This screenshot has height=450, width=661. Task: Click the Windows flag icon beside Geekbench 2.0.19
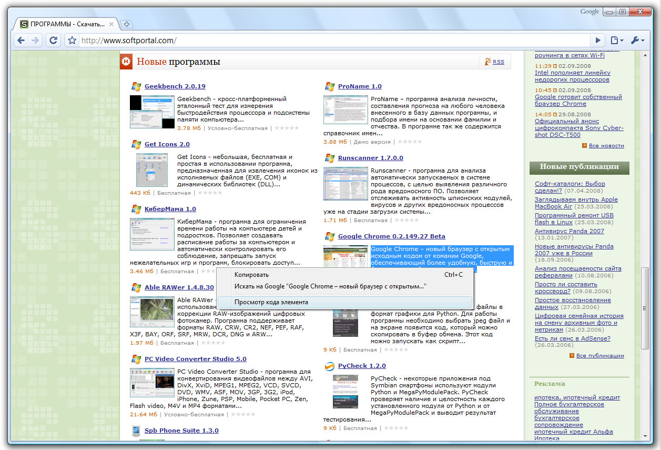pyautogui.click(x=136, y=86)
